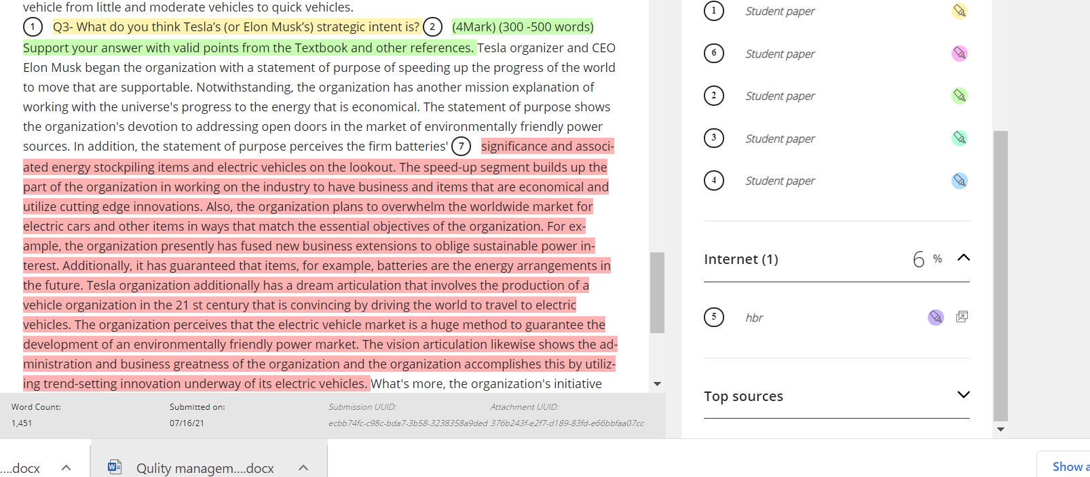1090x477 pixels.
Task: Click the Attachment UUID value
Action: click(567, 423)
